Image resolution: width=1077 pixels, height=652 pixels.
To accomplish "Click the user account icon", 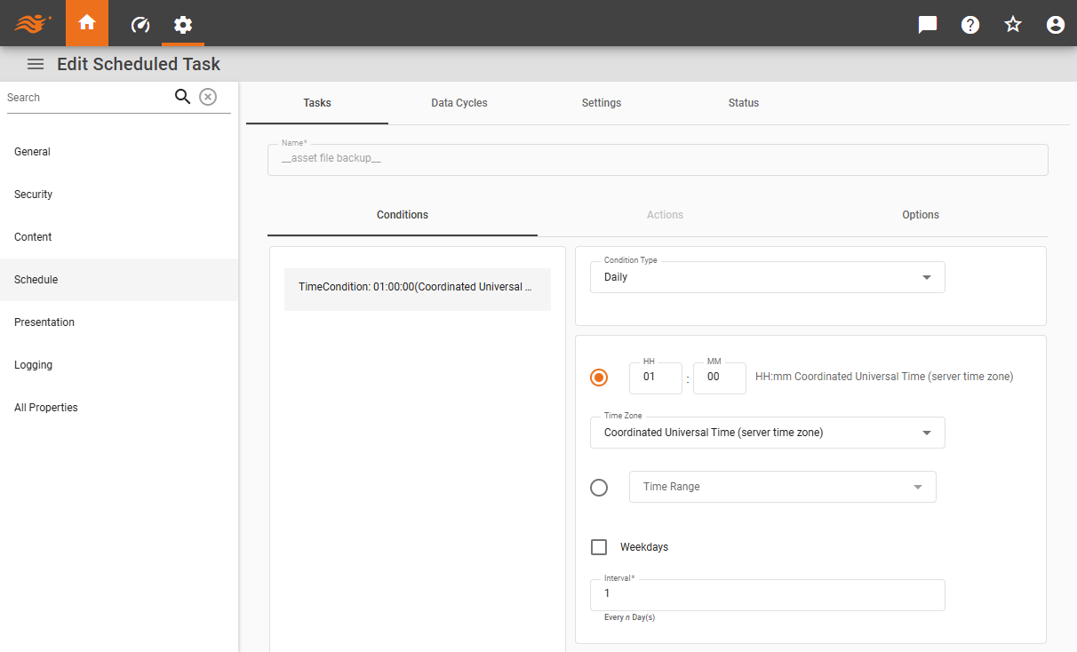I will 1055,24.
